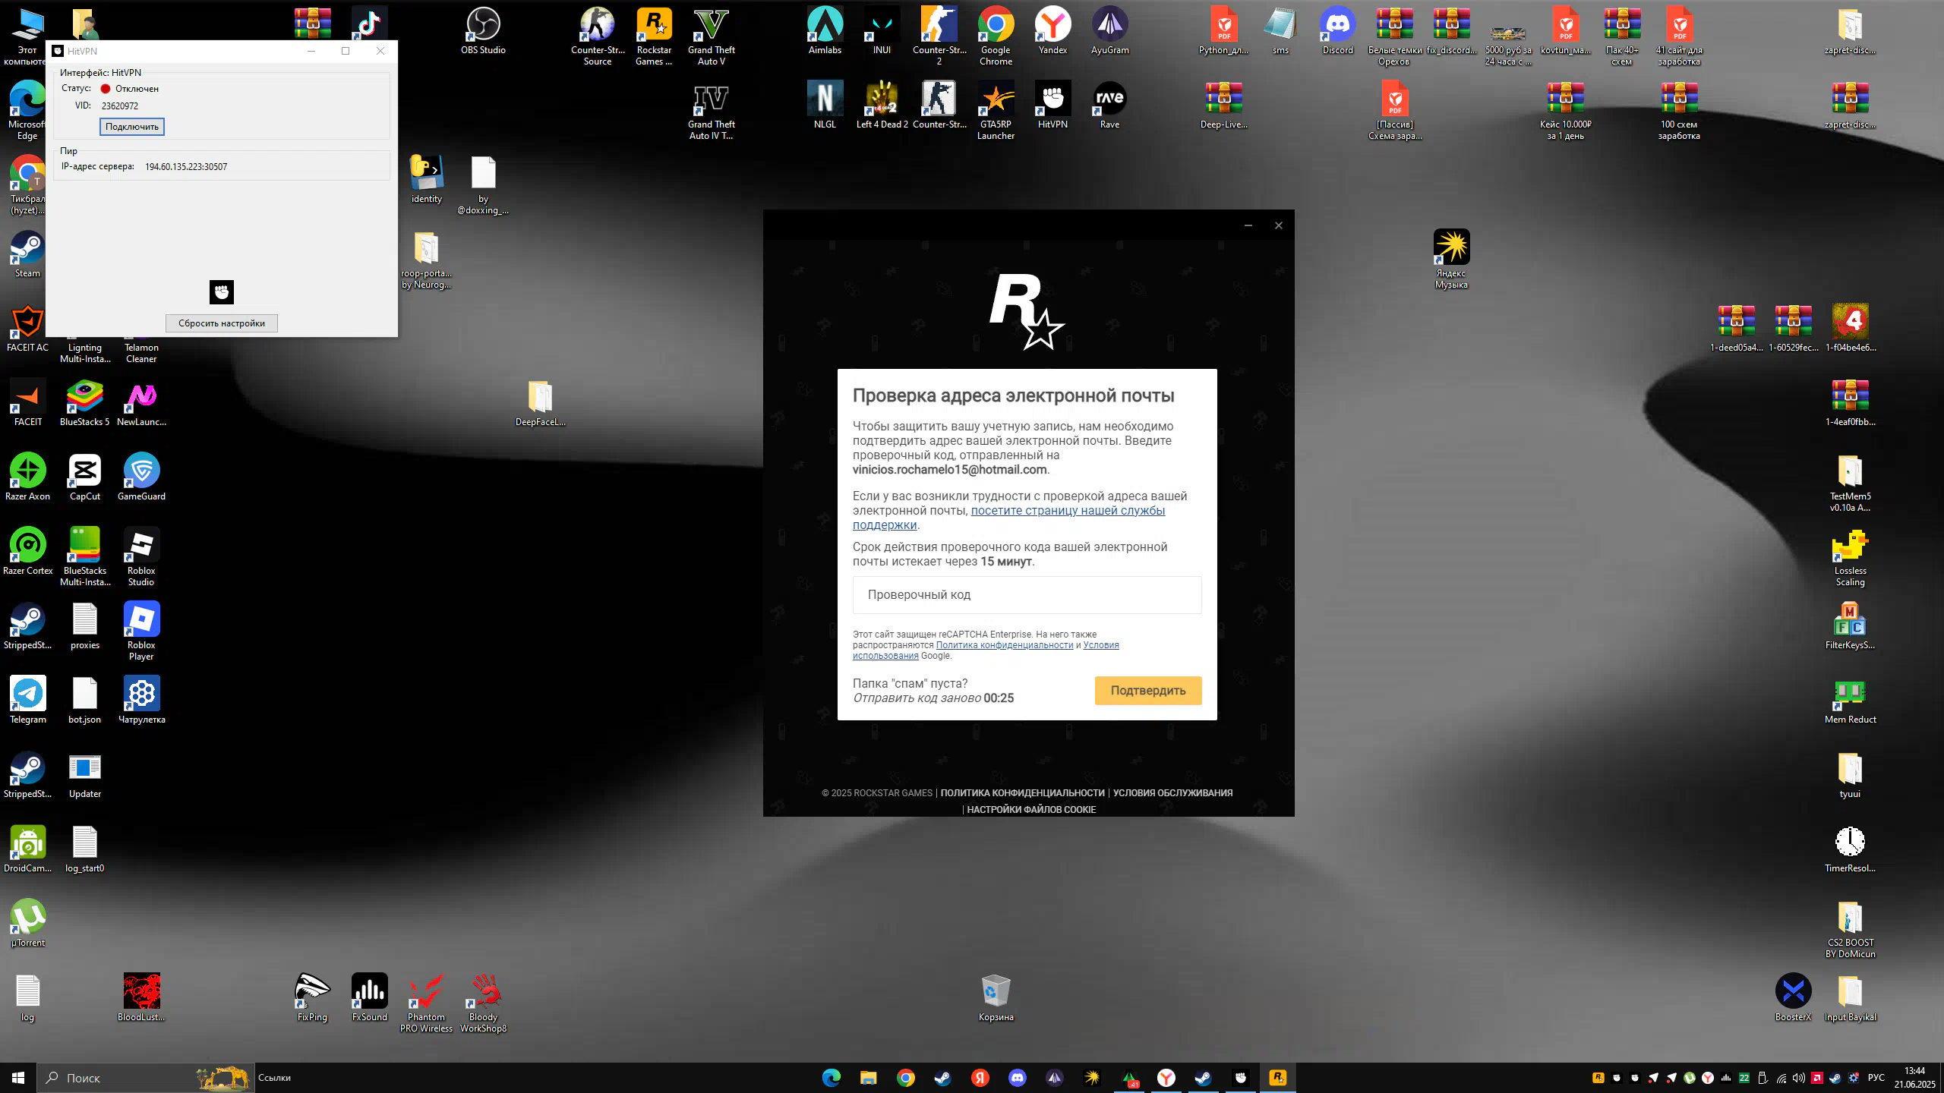The image size is (1944, 1093).
Task: Open Grand Theft Auto IV desktop icon
Action: pyautogui.click(x=712, y=111)
